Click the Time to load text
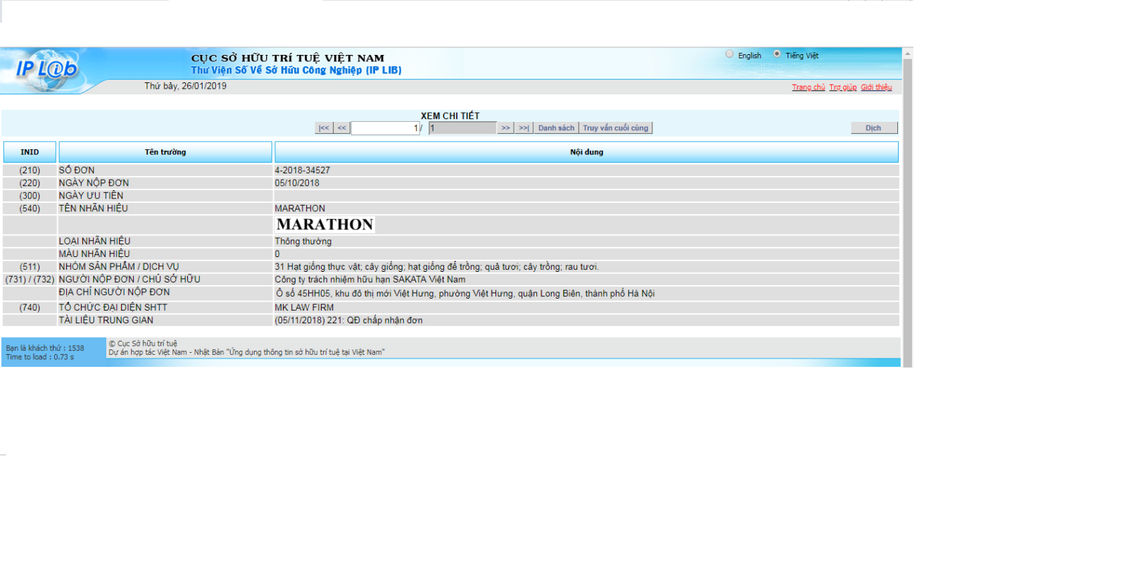This screenshot has width=1126, height=569. click(39, 357)
